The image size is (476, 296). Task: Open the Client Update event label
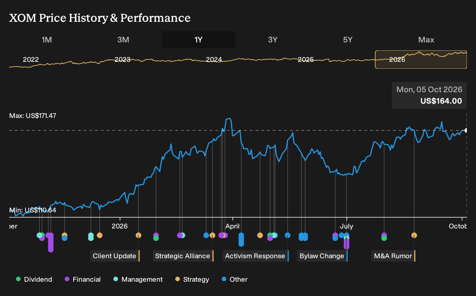115,256
